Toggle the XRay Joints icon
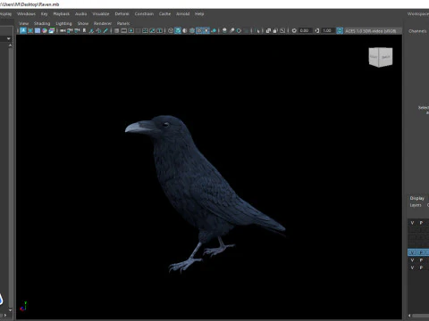The image size is (429, 321). tap(282, 30)
